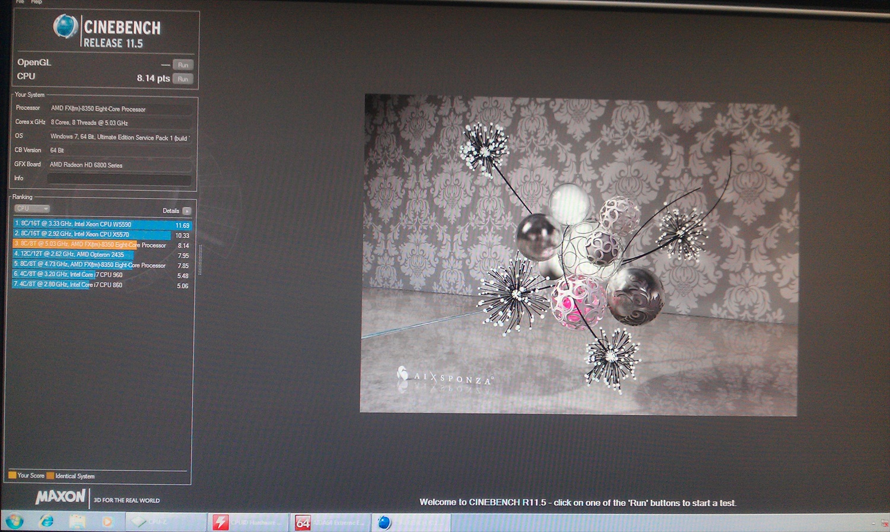Open the Windows Start orb
The image size is (890, 532).
tap(14, 521)
